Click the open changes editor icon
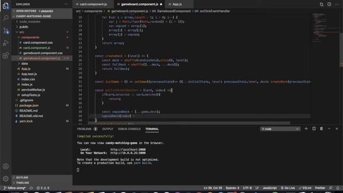The width and height of the screenshot is (343, 193). click(x=322, y=4)
